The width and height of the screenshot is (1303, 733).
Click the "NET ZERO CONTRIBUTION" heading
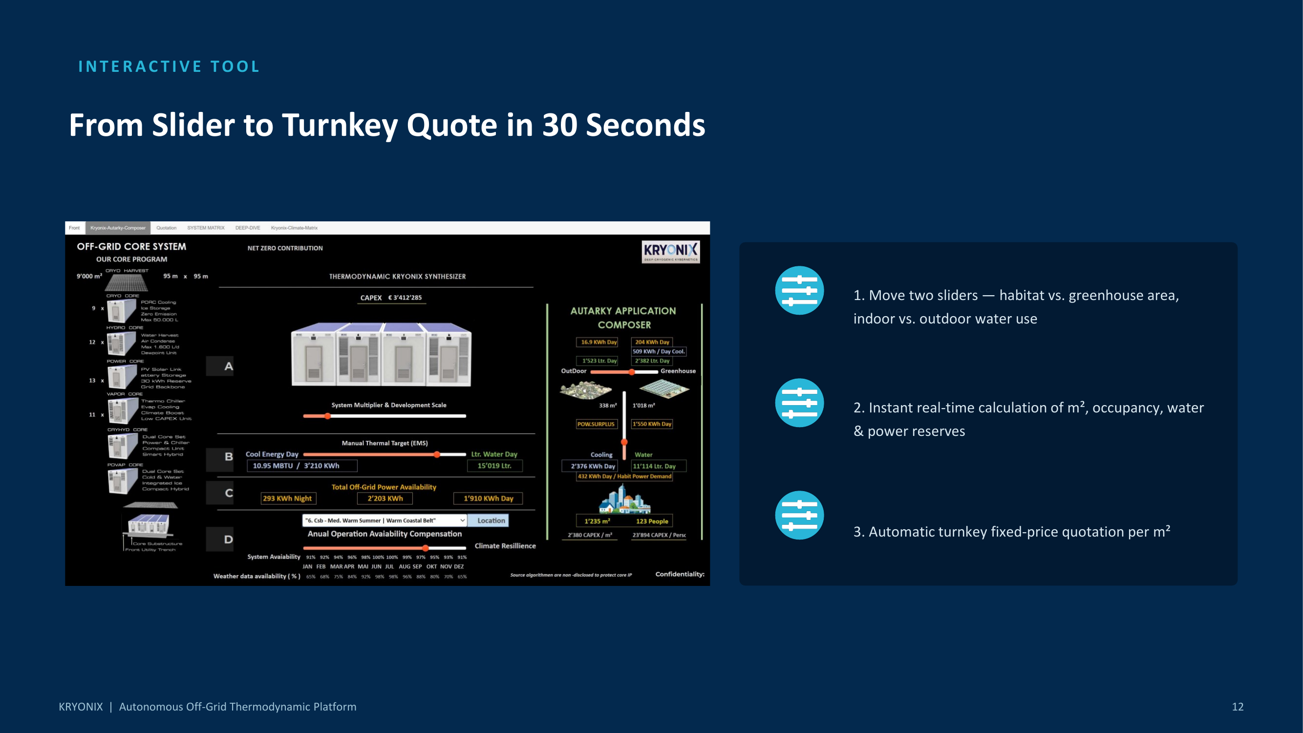(285, 248)
